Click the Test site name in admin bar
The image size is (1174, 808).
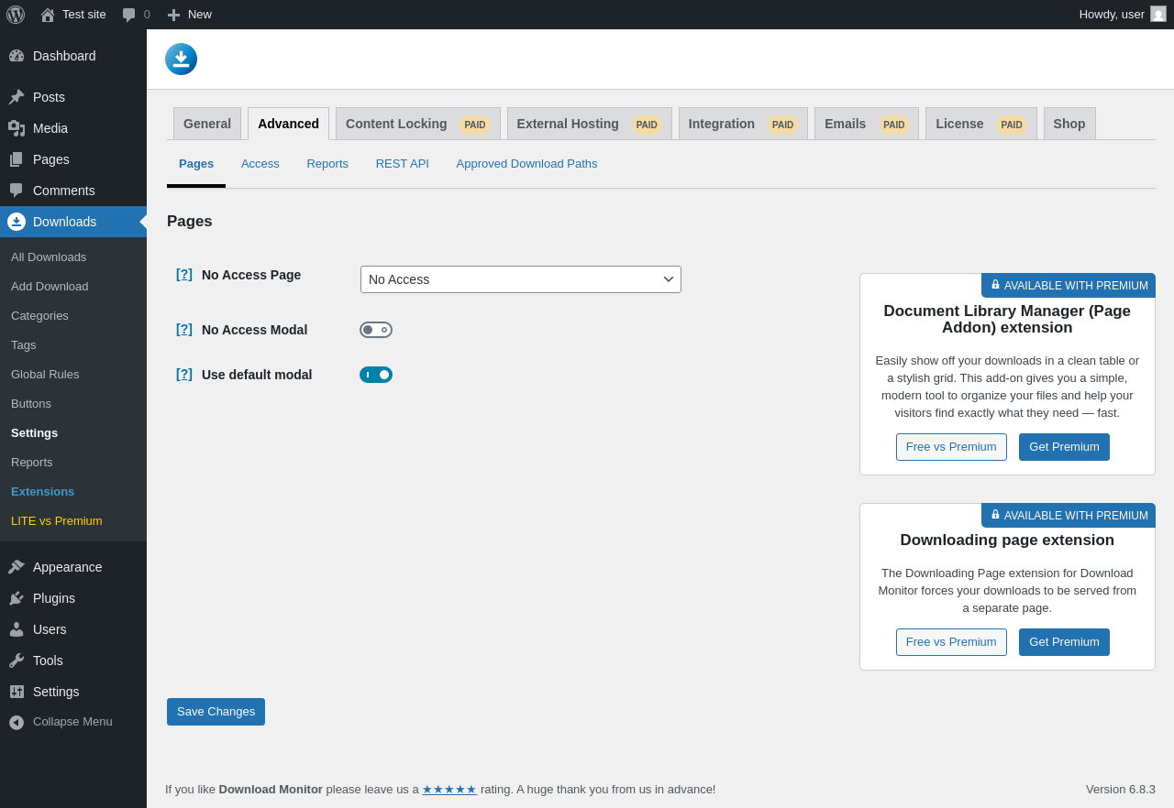84,15
